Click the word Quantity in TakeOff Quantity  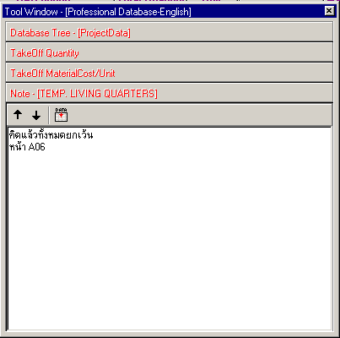coord(62,53)
